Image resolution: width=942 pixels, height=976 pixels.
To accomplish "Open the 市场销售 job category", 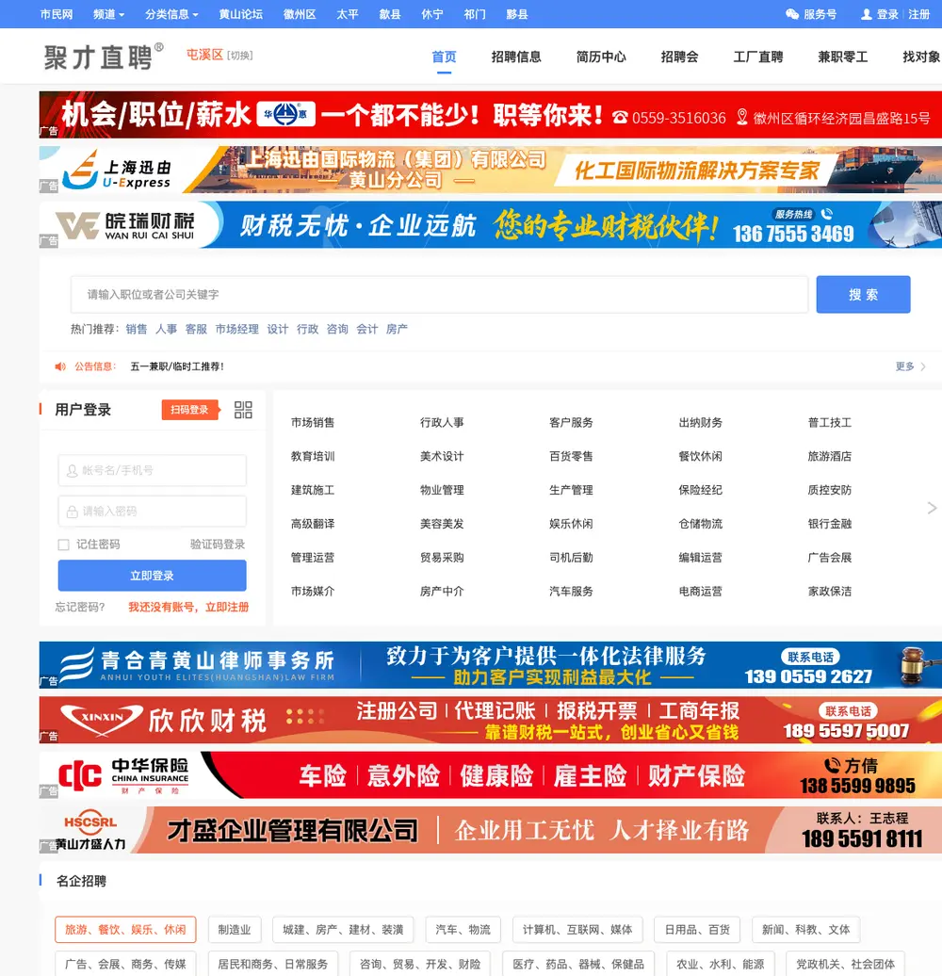I will (313, 423).
